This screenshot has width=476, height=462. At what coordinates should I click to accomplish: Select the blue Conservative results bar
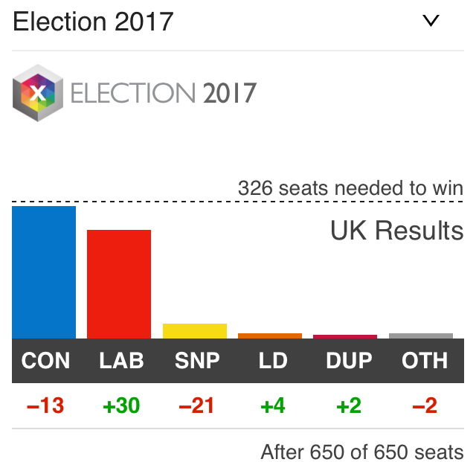[x=44, y=272]
